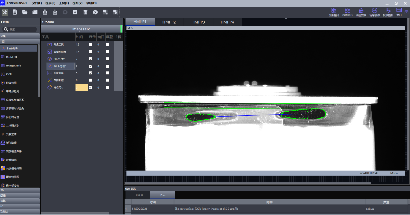
Task: Expand the 3D toolbox category
Action: (20, 190)
